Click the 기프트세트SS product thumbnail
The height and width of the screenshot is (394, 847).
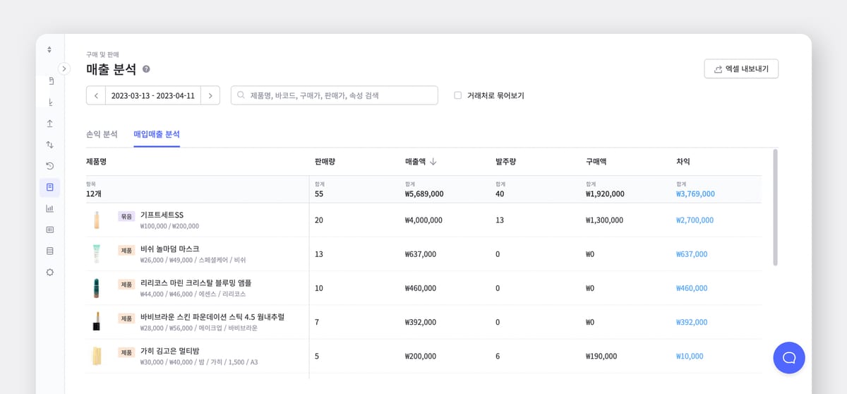click(x=96, y=220)
